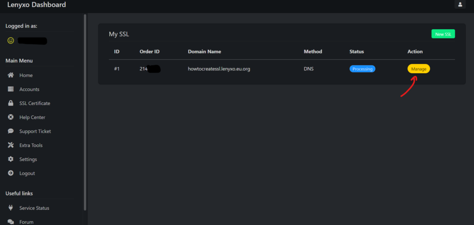The image size is (474, 225).
Task: Click the Logged in as label
Action: pyautogui.click(x=21, y=26)
